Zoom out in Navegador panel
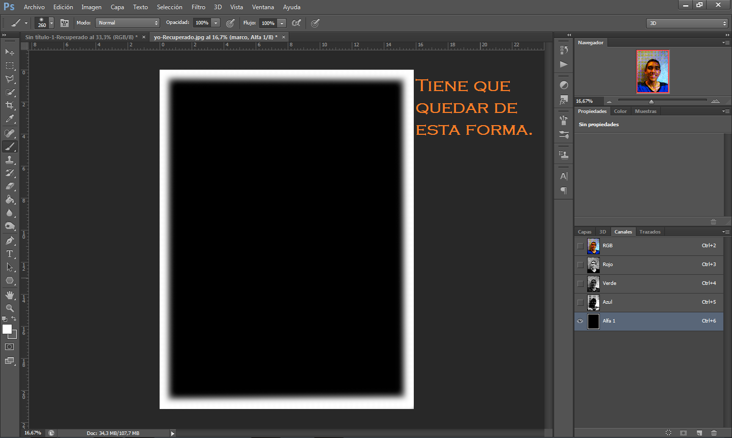This screenshot has height=438, width=732. click(609, 101)
